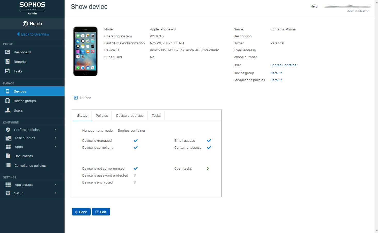This screenshot has width=378, height=233.
Task: Open the Device properties tab
Action: [x=130, y=116]
